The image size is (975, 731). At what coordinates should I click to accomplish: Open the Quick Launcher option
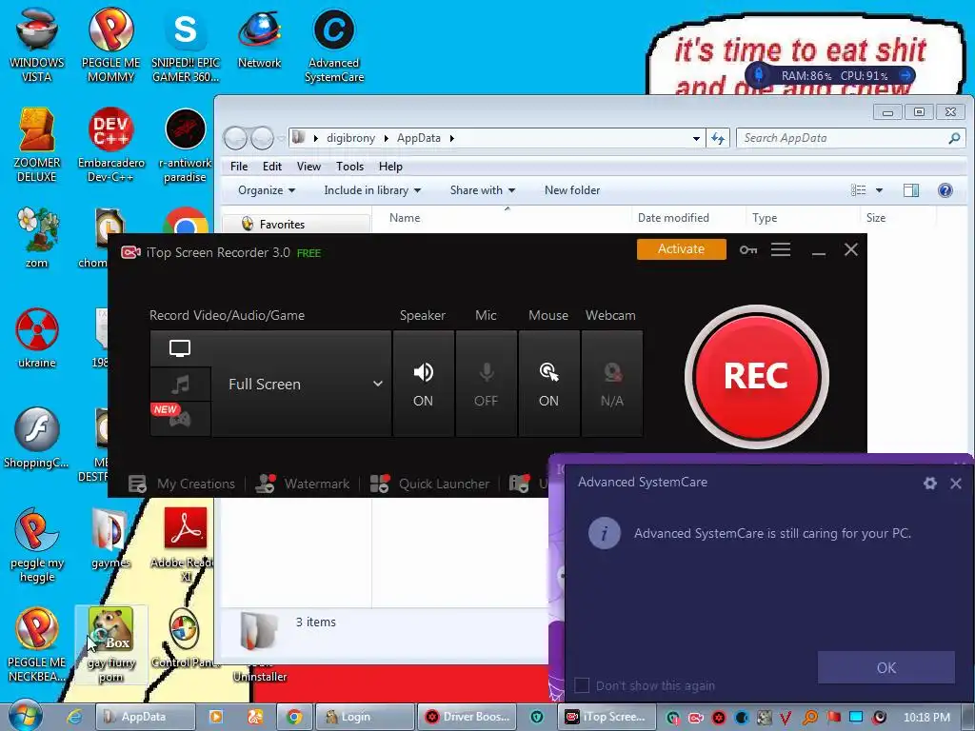[x=429, y=484]
